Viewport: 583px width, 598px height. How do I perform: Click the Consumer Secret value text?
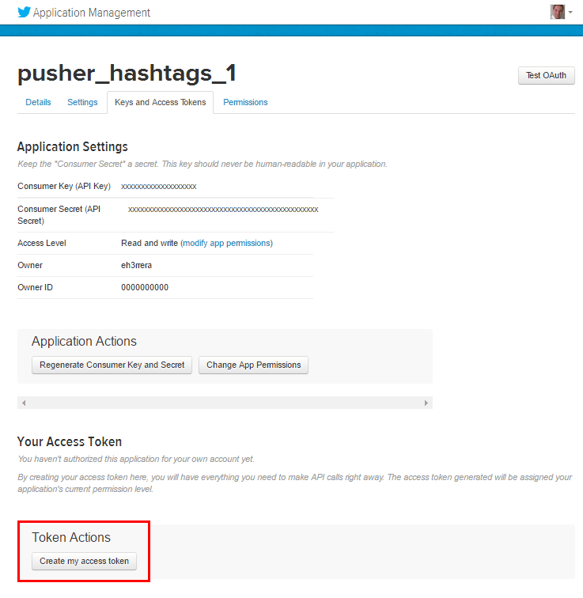tap(223, 210)
